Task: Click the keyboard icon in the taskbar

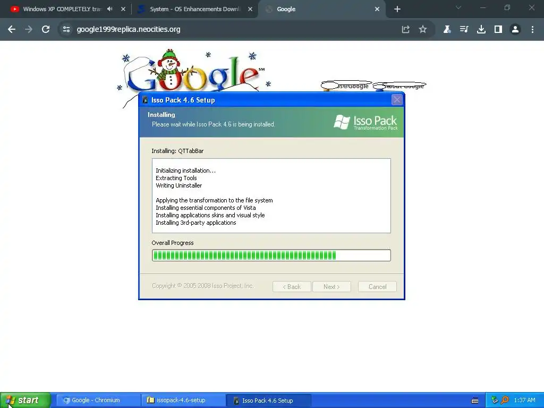Action: click(x=475, y=401)
